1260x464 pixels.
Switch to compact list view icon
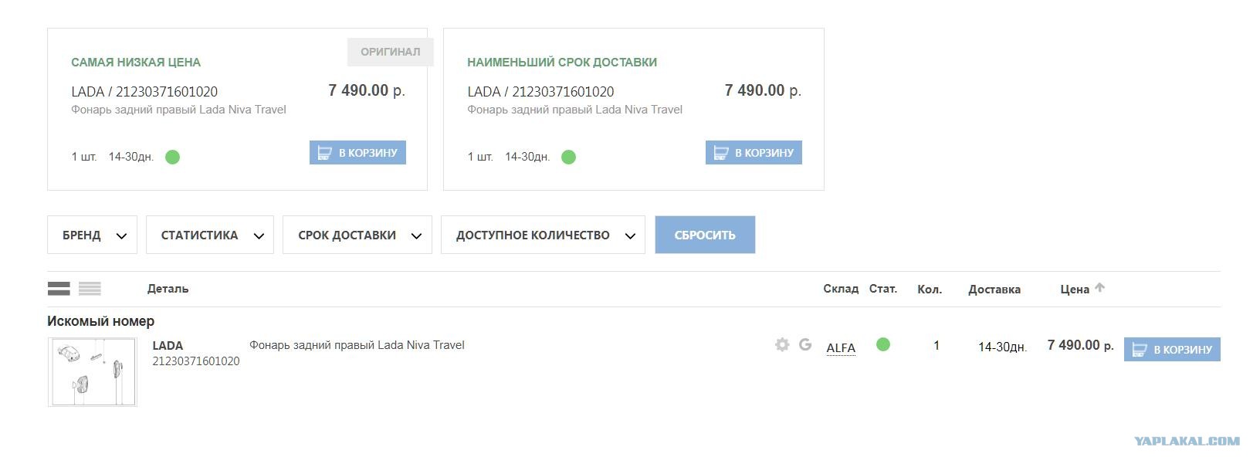point(90,289)
